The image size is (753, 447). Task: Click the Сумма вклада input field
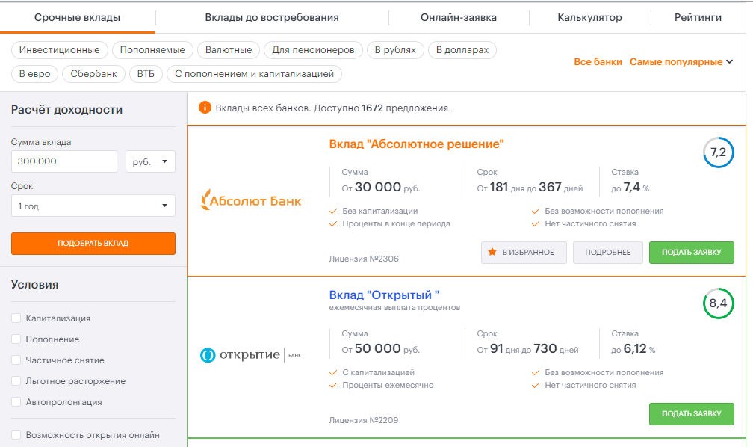pos(64,161)
